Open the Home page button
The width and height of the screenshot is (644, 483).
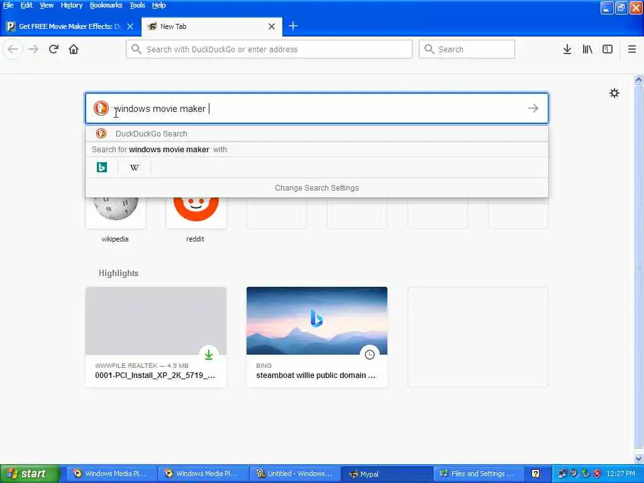click(x=74, y=49)
